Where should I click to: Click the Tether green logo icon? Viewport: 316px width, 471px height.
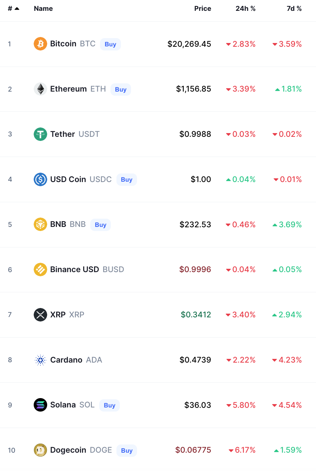pyautogui.click(x=40, y=134)
